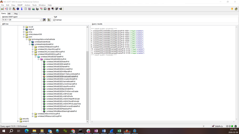Select wirelessCMMultiSSIDBandWidthIPv6 leaf
The image size is (239, 134).
60,89
